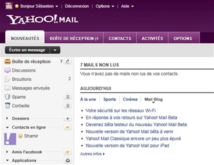214x165 pixels.
Task: Open the Discussions folder label
Action: pos(24,70)
